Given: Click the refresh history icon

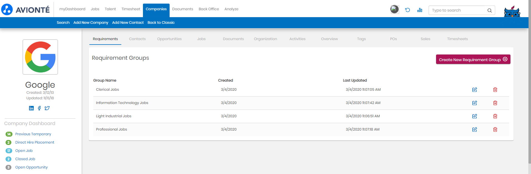Looking at the screenshot, I should point(407,10).
